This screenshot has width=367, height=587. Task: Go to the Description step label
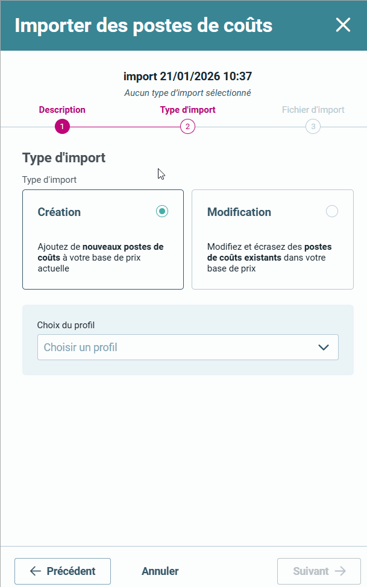click(62, 110)
